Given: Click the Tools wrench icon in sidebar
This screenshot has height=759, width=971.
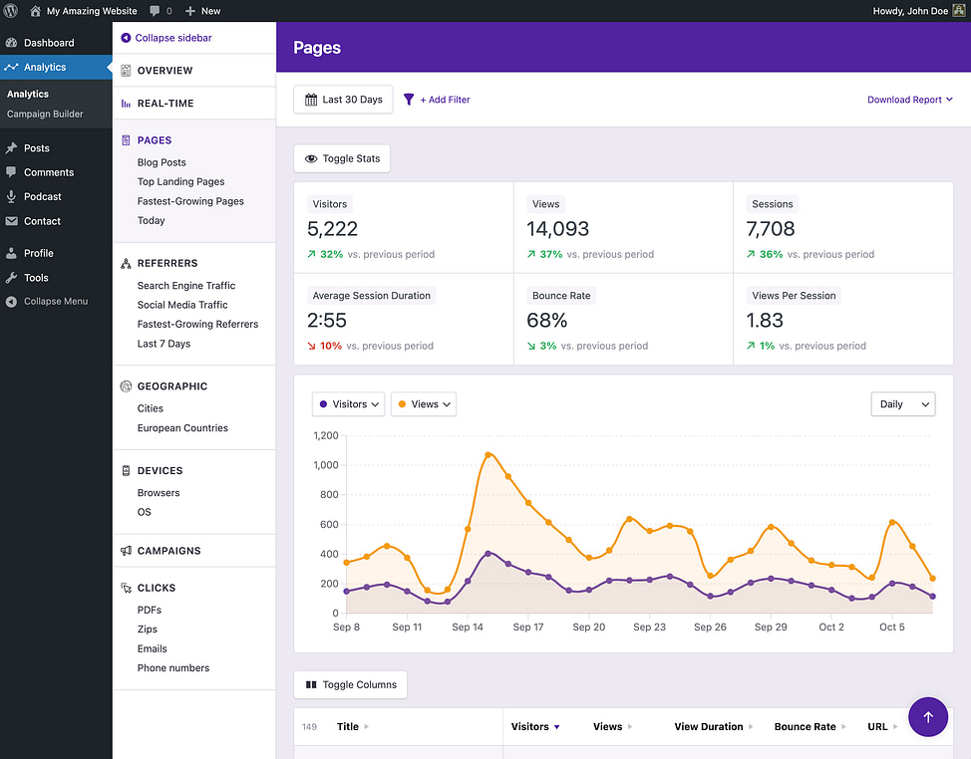Looking at the screenshot, I should pos(12,278).
